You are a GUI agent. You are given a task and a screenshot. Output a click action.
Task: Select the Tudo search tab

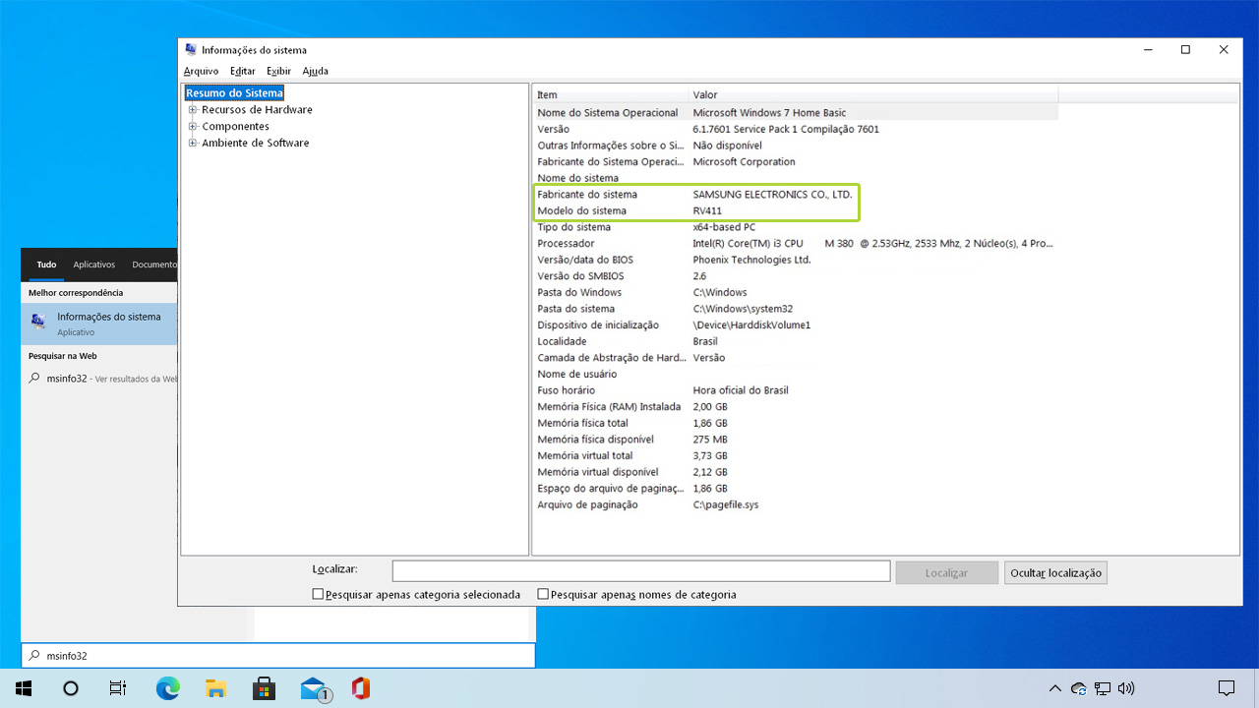pos(46,265)
